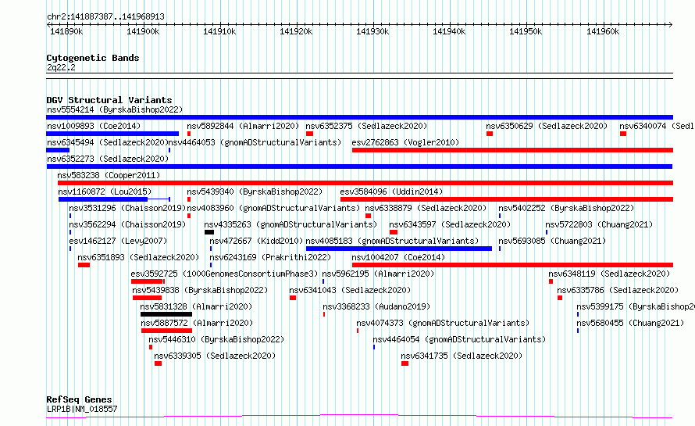The width and height of the screenshot is (695, 426).
Task: Click the chr2:141887387..141968913 region label
Action: pos(105,16)
